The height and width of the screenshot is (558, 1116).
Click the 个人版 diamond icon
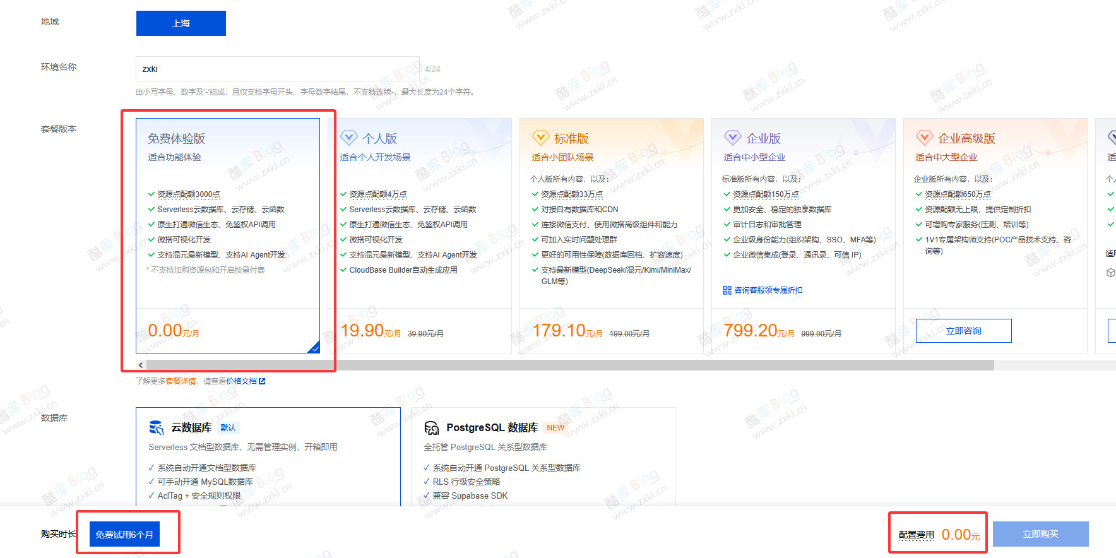tap(348, 138)
